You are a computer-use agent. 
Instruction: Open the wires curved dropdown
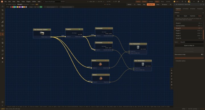pos(51,7)
